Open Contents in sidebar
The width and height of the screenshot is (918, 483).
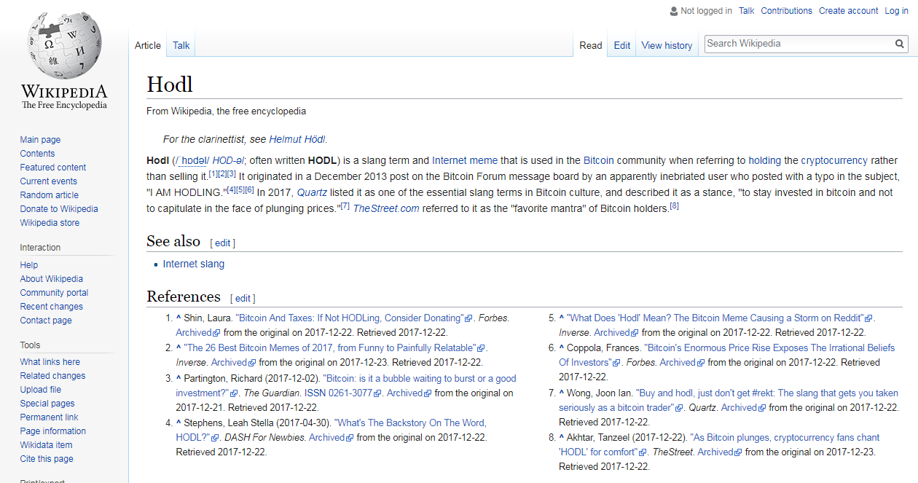point(38,154)
